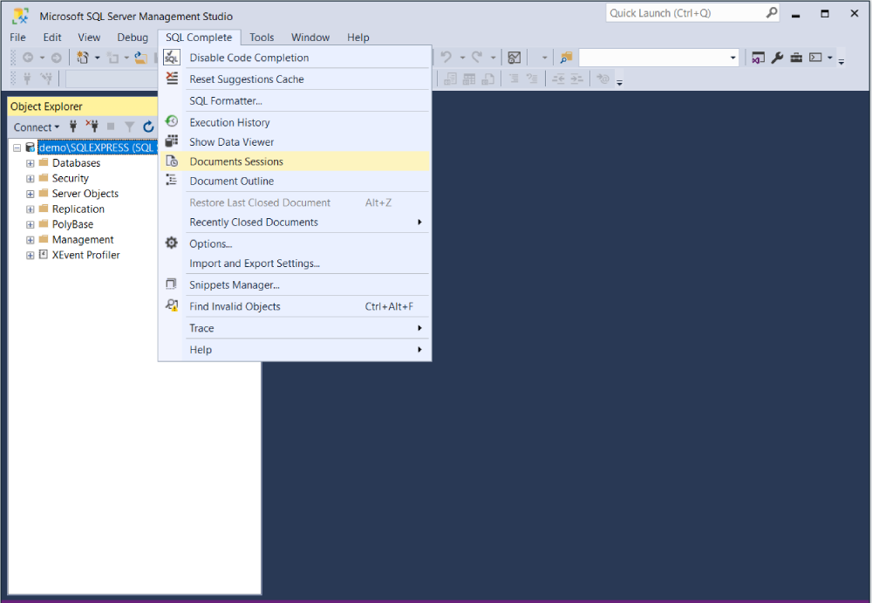Screen dimensions: 872x603
Task: Click the Object Explorer panel title
Action: pos(46,106)
